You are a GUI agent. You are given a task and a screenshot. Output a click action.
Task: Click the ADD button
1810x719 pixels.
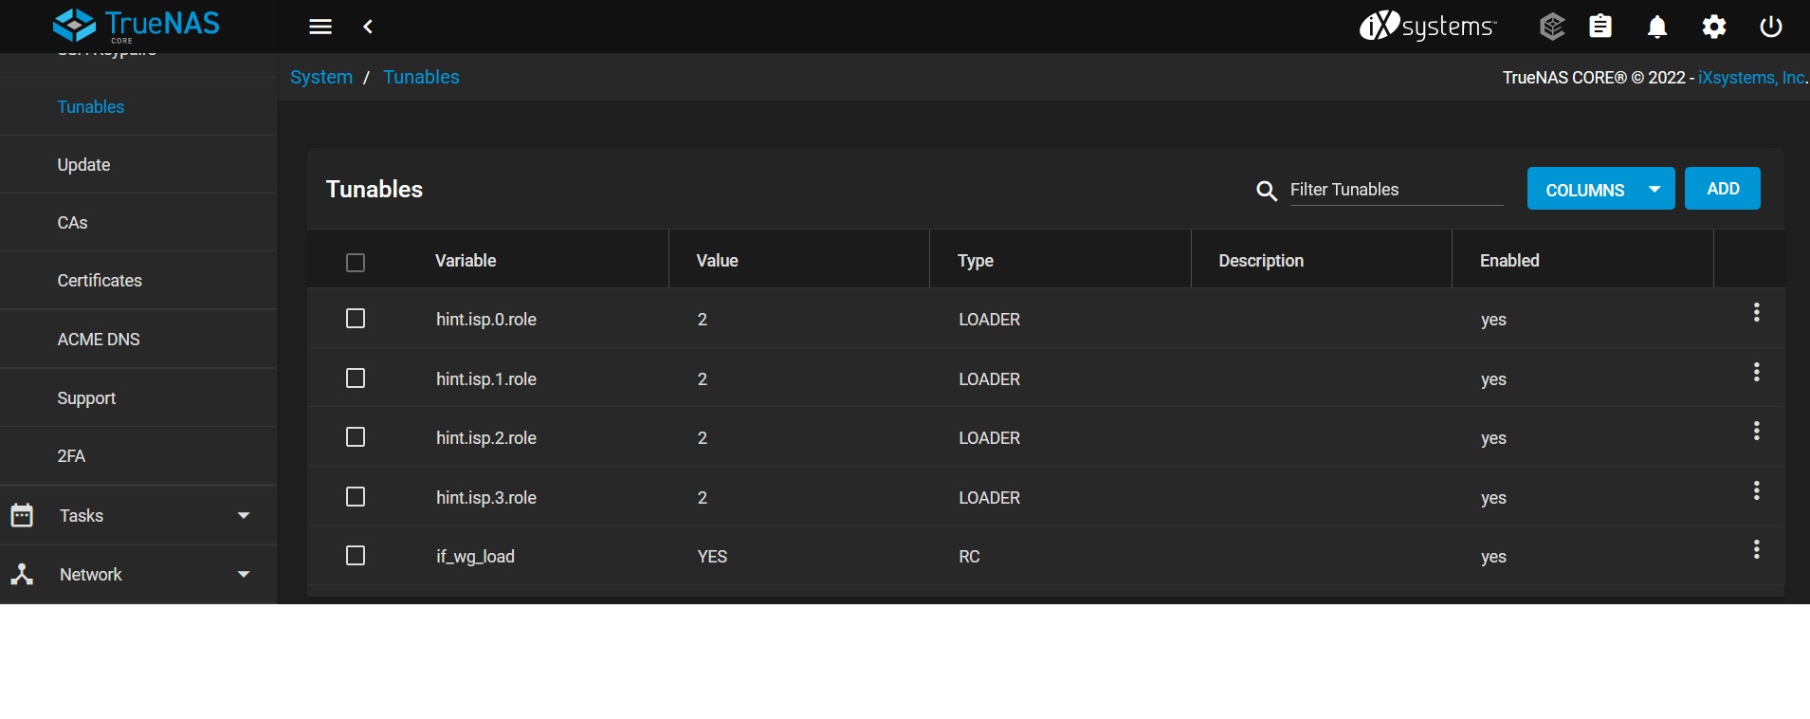click(x=1722, y=189)
